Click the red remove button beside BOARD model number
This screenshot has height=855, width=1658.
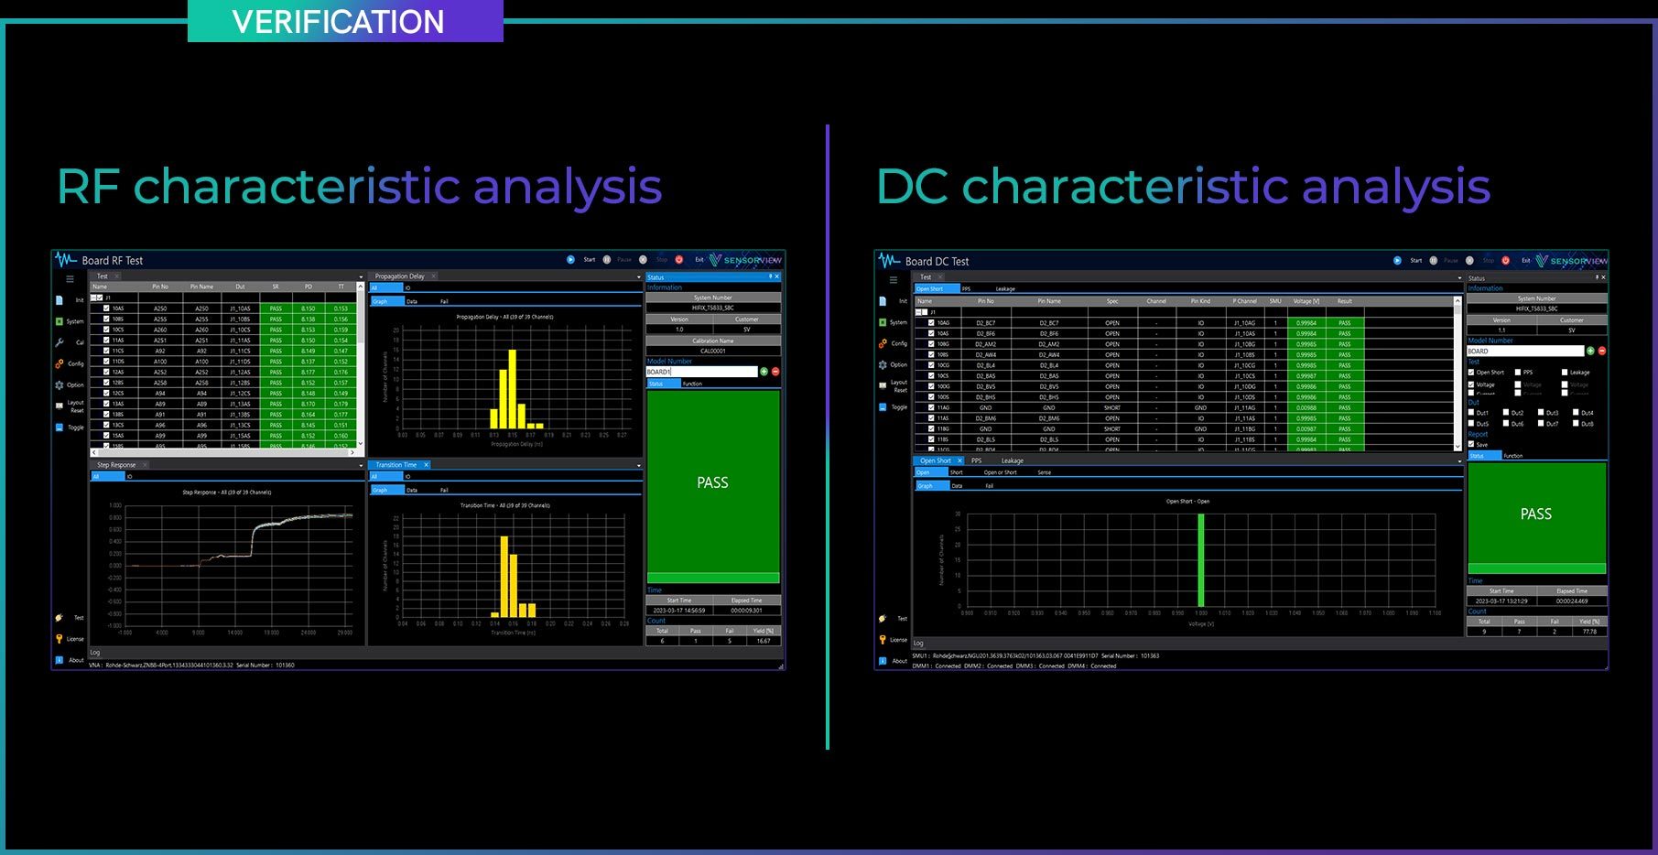click(x=1601, y=351)
